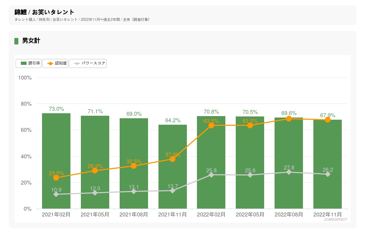Click the orange marker for 2022年08月

pyautogui.click(x=289, y=119)
